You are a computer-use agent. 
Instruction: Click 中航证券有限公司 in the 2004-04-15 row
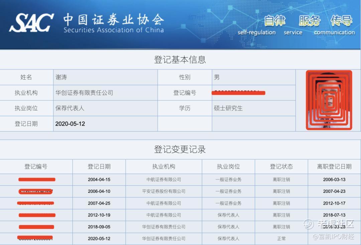pos(164,179)
